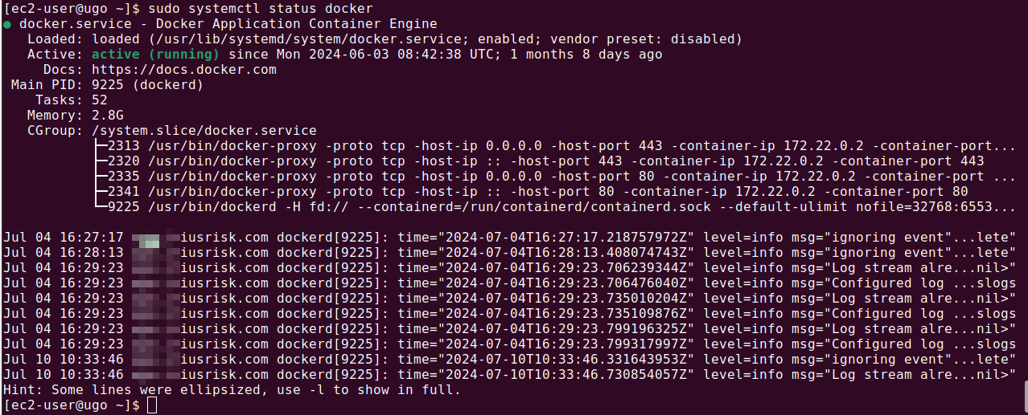Click the hint about ellipsized lines
The width and height of the screenshot is (1028, 415).
tap(232, 390)
